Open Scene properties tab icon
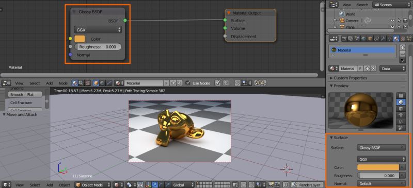 coord(357,39)
